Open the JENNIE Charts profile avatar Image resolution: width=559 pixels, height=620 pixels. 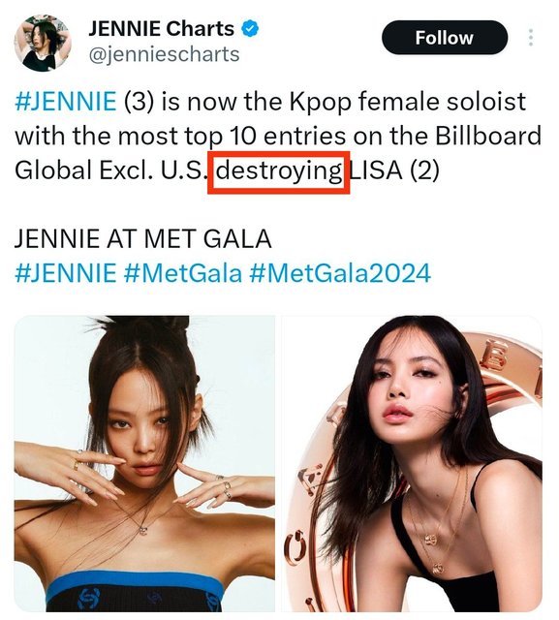point(43,43)
